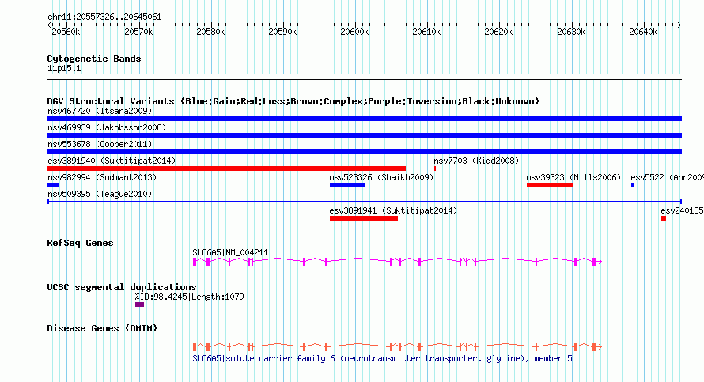Viewport: 704px width, 382px height.
Task: Select the blue gain bar under nsv469939
Action: click(x=364, y=135)
